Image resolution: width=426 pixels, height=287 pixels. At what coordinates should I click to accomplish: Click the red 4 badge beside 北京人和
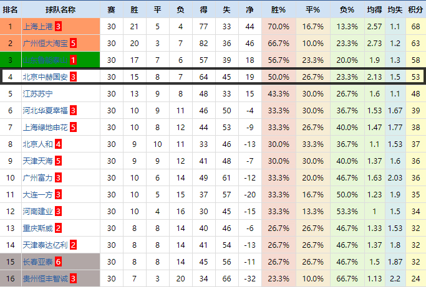[x=58, y=144]
